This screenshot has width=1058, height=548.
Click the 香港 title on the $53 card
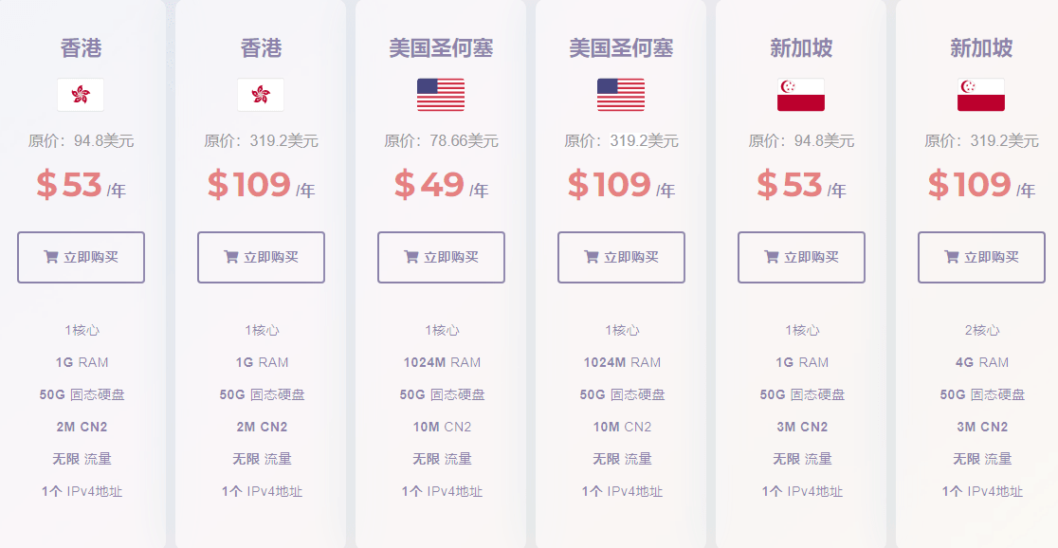point(81,48)
